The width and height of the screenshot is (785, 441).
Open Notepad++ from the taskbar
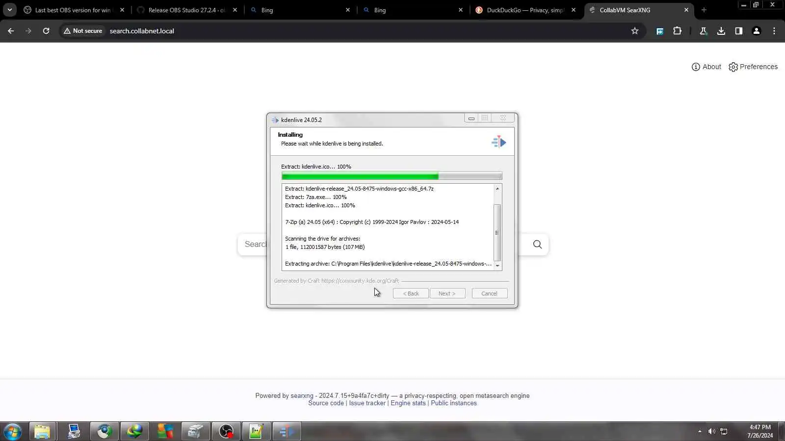point(256,432)
